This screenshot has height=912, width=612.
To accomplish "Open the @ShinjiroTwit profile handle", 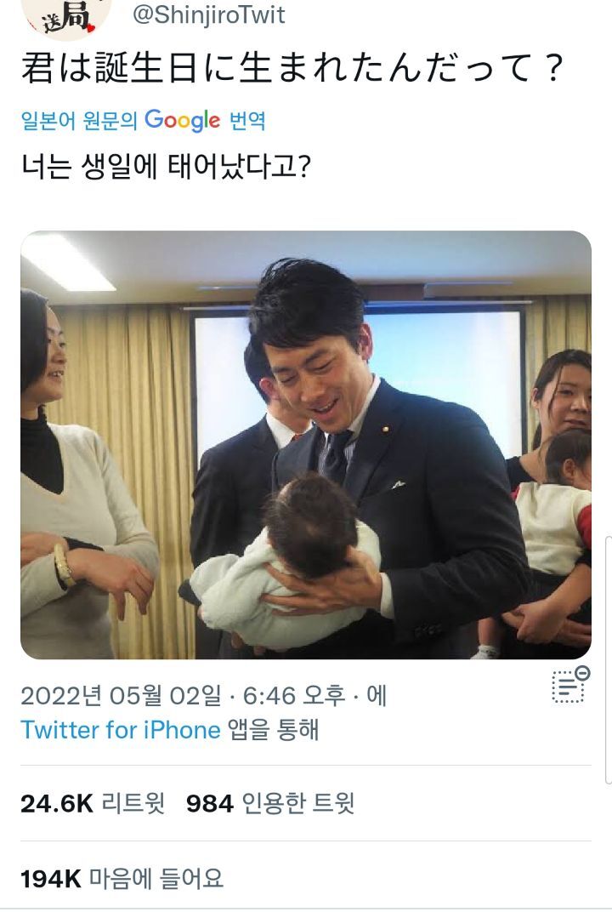I will click(208, 14).
